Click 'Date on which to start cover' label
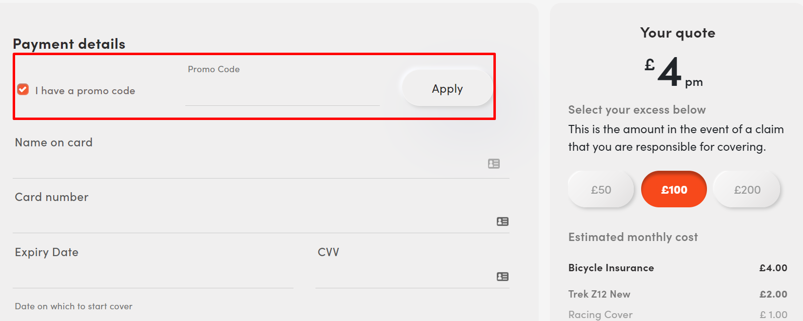Screen dimensions: 803x321 (x=74, y=306)
